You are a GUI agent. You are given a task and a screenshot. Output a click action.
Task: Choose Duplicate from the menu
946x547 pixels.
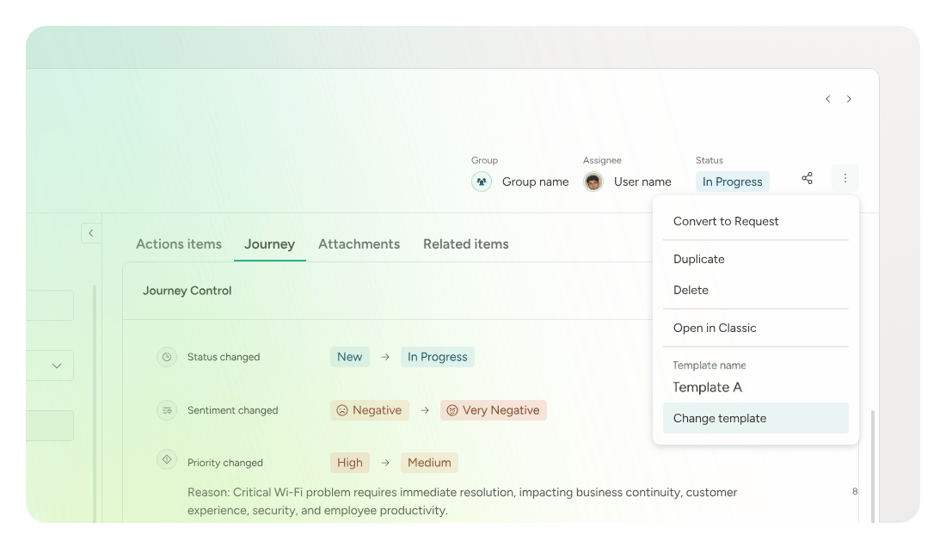tap(698, 259)
